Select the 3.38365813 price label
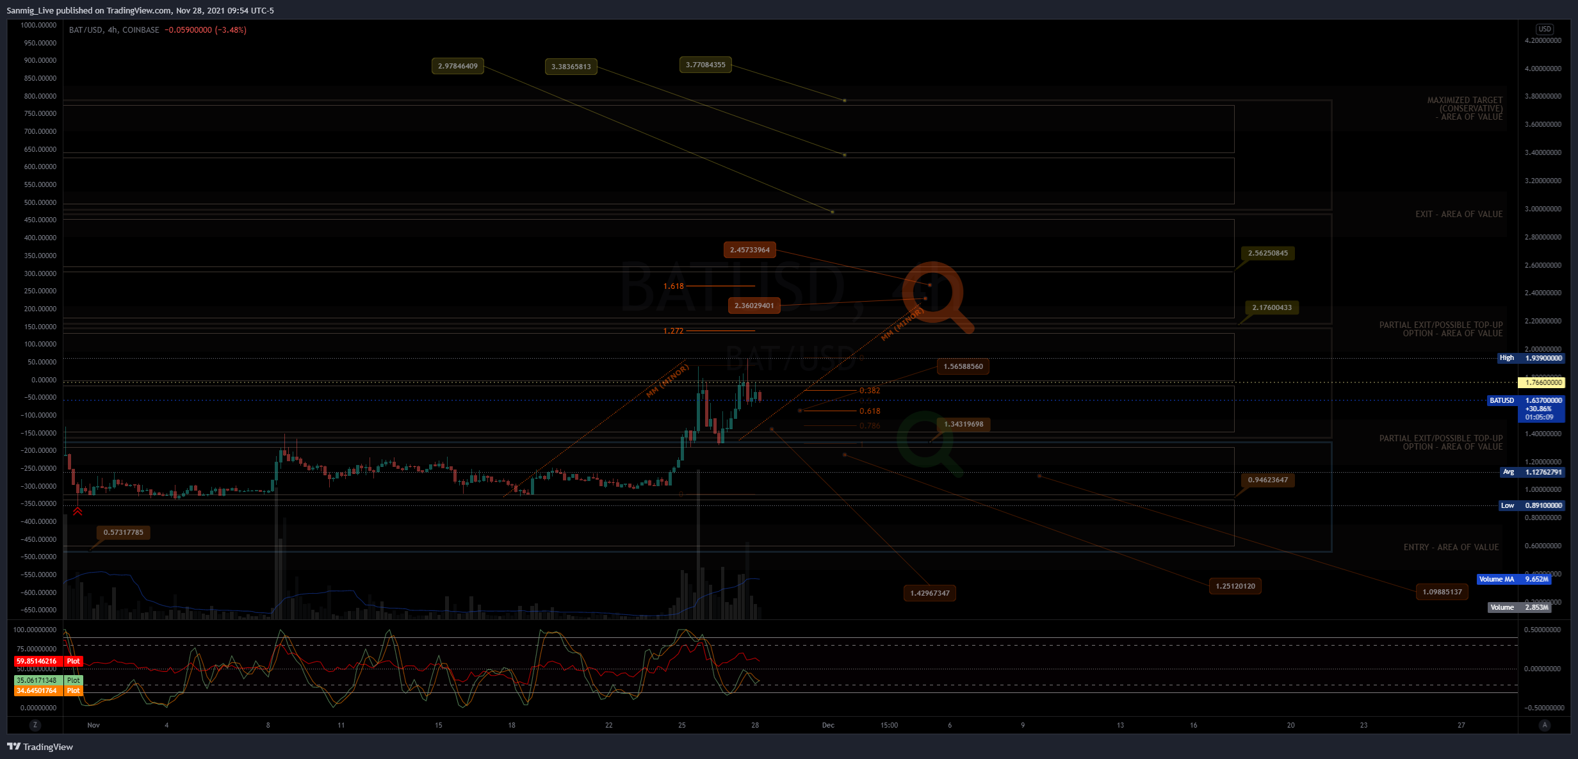 tap(571, 67)
